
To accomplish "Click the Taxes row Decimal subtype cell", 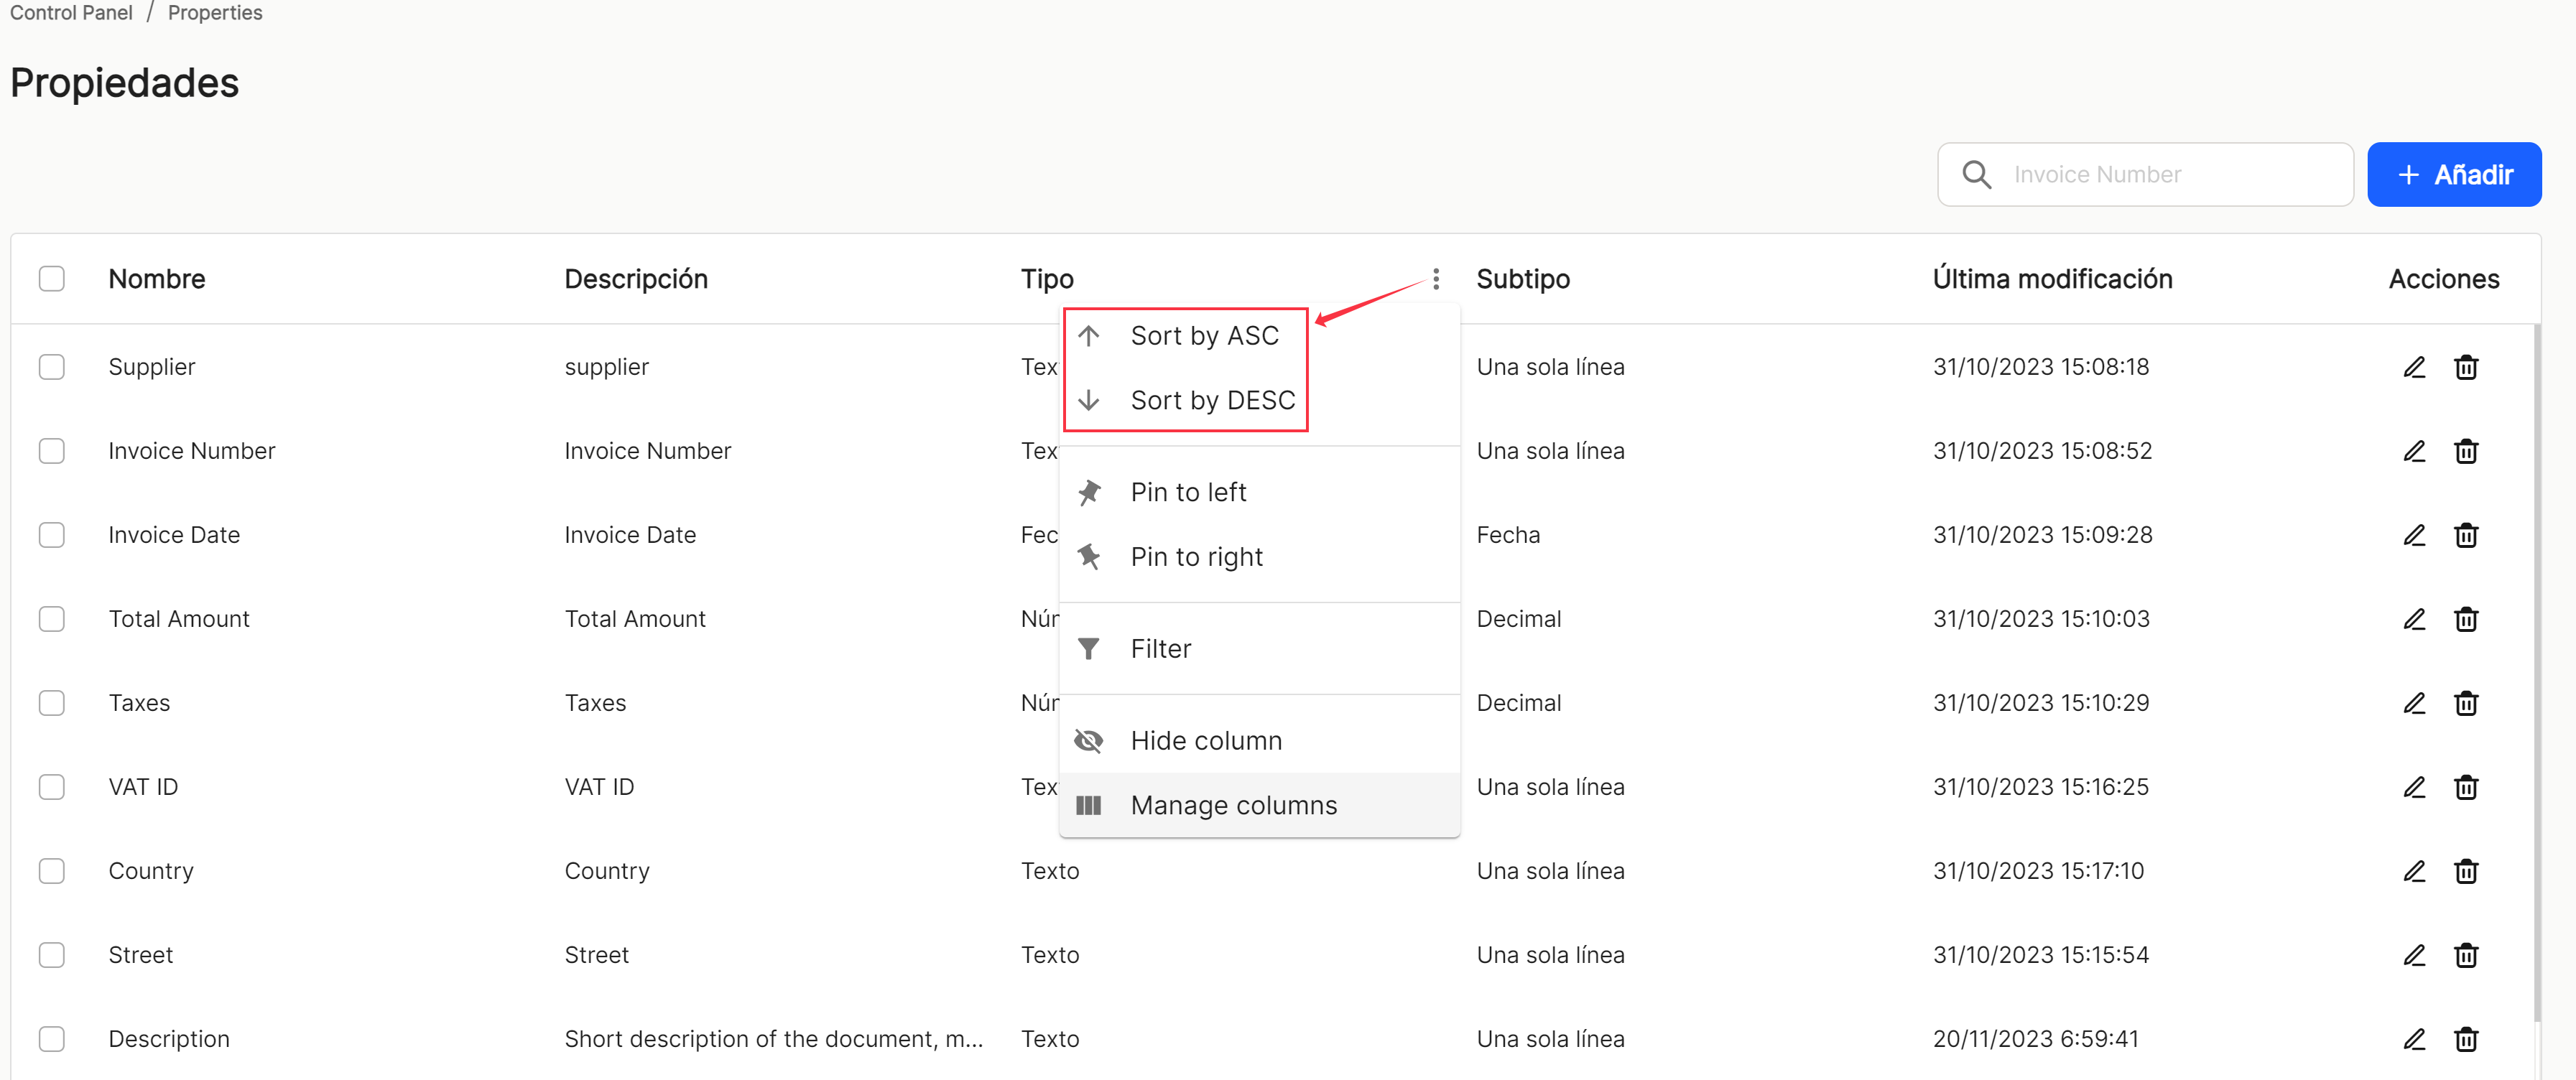I will 1518,703.
